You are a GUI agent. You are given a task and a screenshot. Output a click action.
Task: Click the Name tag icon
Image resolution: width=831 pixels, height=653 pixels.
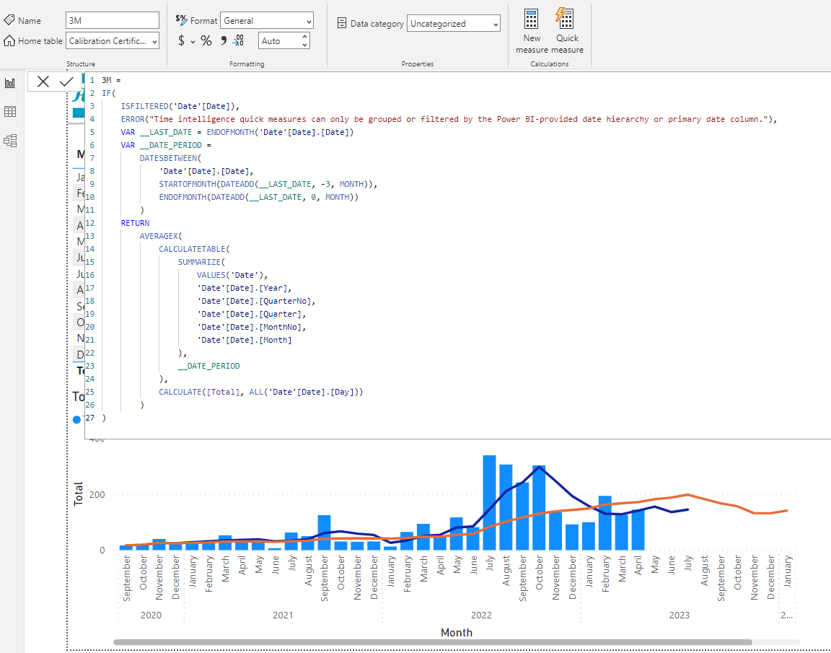click(x=9, y=20)
